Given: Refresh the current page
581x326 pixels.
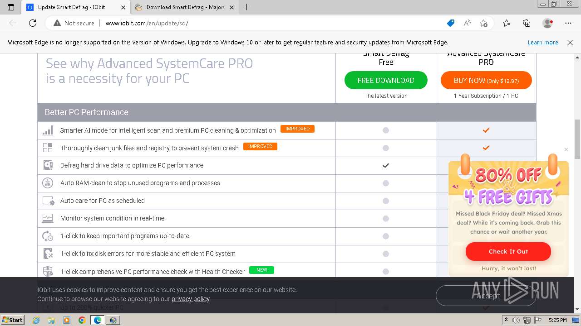Looking at the screenshot, I should pos(33,23).
